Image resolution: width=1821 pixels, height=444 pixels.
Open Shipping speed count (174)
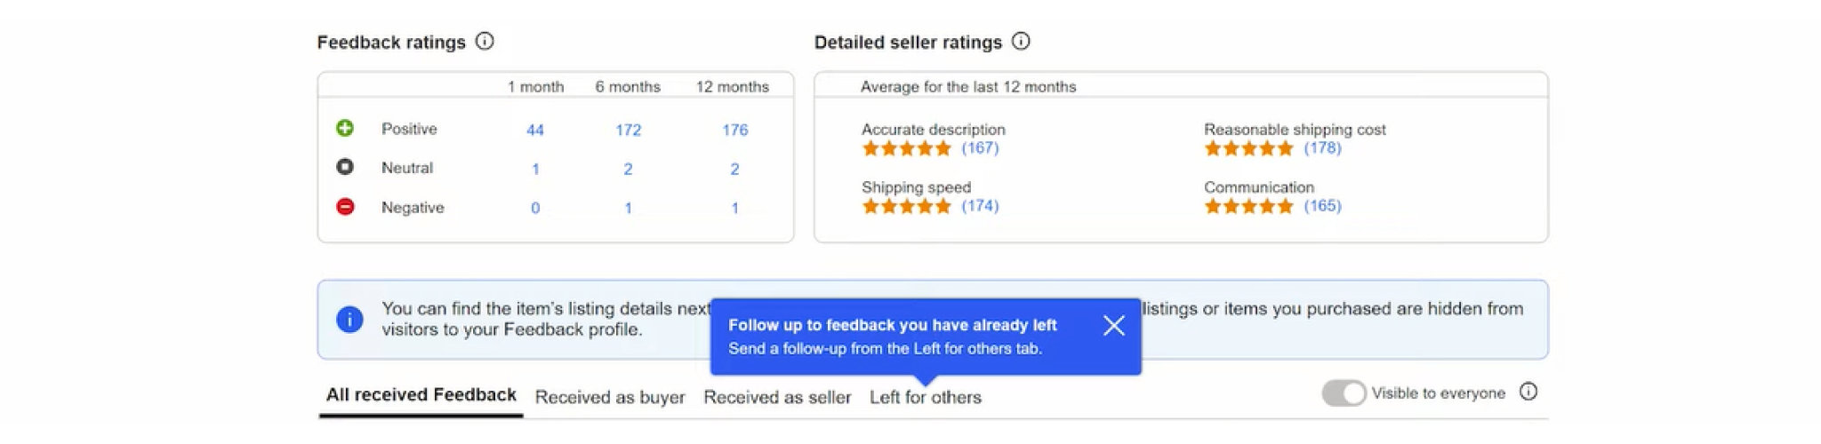point(980,205)
